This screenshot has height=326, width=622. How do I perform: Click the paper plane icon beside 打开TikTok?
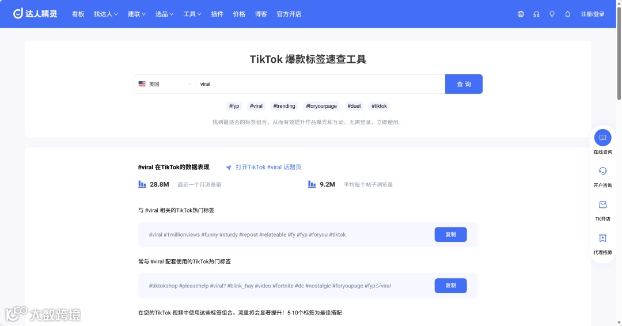pos(229,168)
